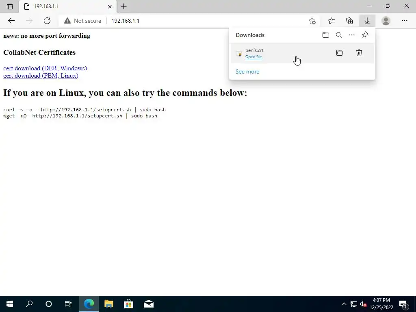The height and width of the screenshot is (312, 416).
Task: Open Task View
Action: tap(68, 304)
